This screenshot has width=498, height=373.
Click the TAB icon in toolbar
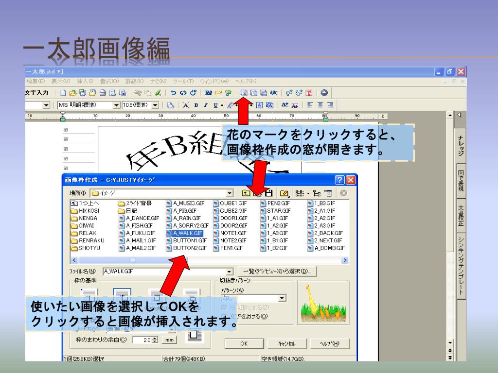point(208,93)
